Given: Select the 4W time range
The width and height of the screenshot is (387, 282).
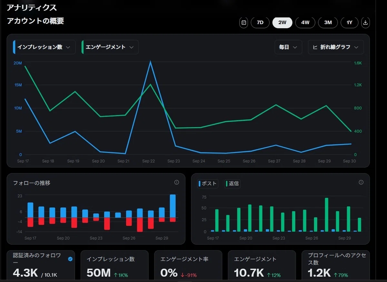Looking at the screenshot, I should click(x=305, y=23).
